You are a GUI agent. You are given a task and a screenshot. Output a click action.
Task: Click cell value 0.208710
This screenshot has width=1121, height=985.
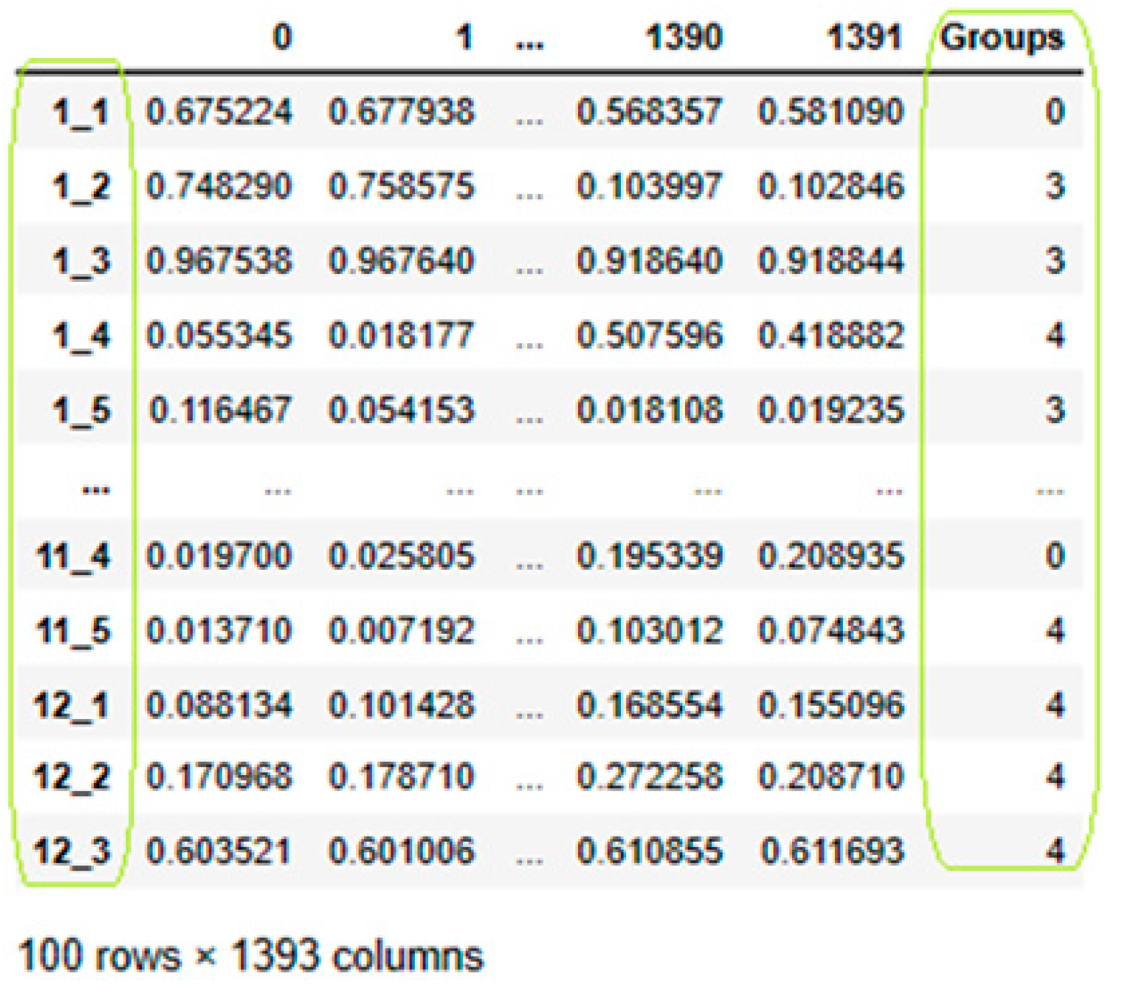click(x=830, y=776)
